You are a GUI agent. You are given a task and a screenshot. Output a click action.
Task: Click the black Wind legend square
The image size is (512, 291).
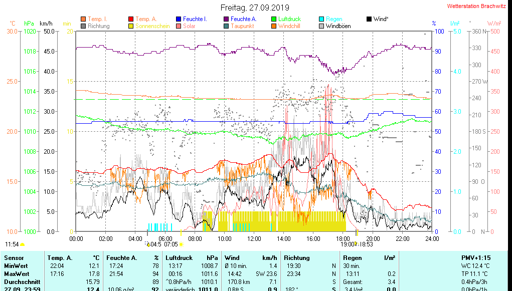point(370,19)
